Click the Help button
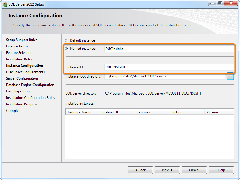The image size is (240, 180). [x=221, y=170]
